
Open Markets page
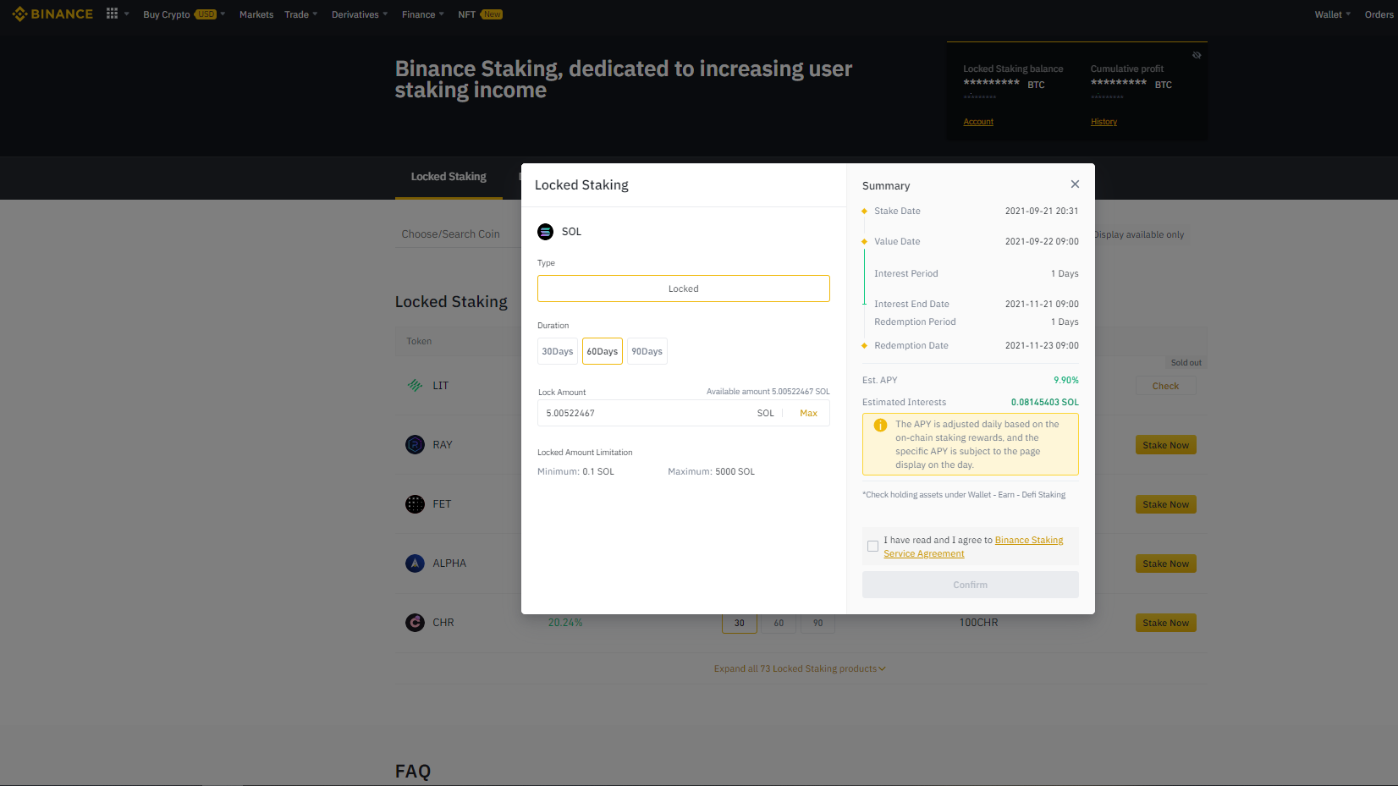click(x=256, y=14)
